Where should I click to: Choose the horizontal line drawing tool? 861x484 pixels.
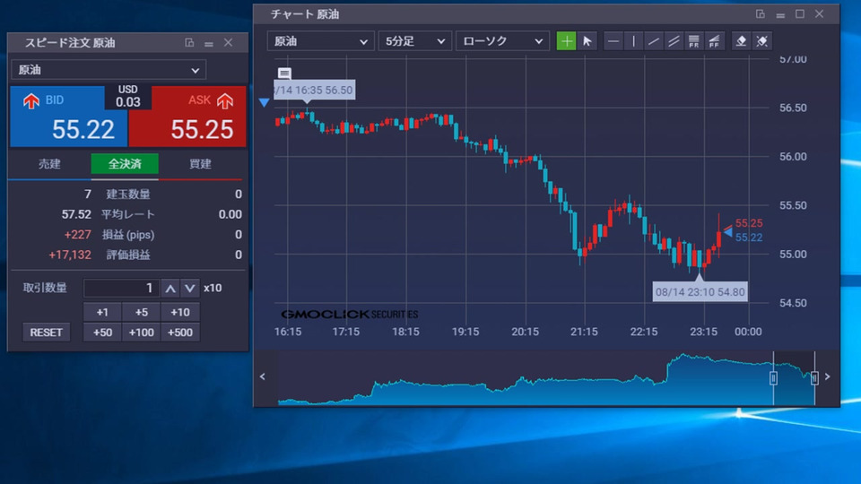point(613,41)
